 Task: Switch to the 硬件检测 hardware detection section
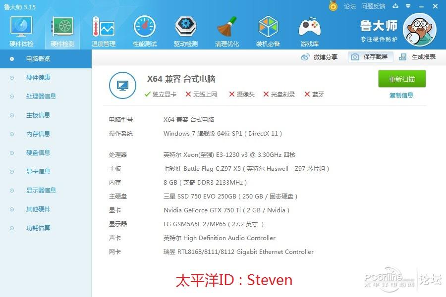click(62, 31)
